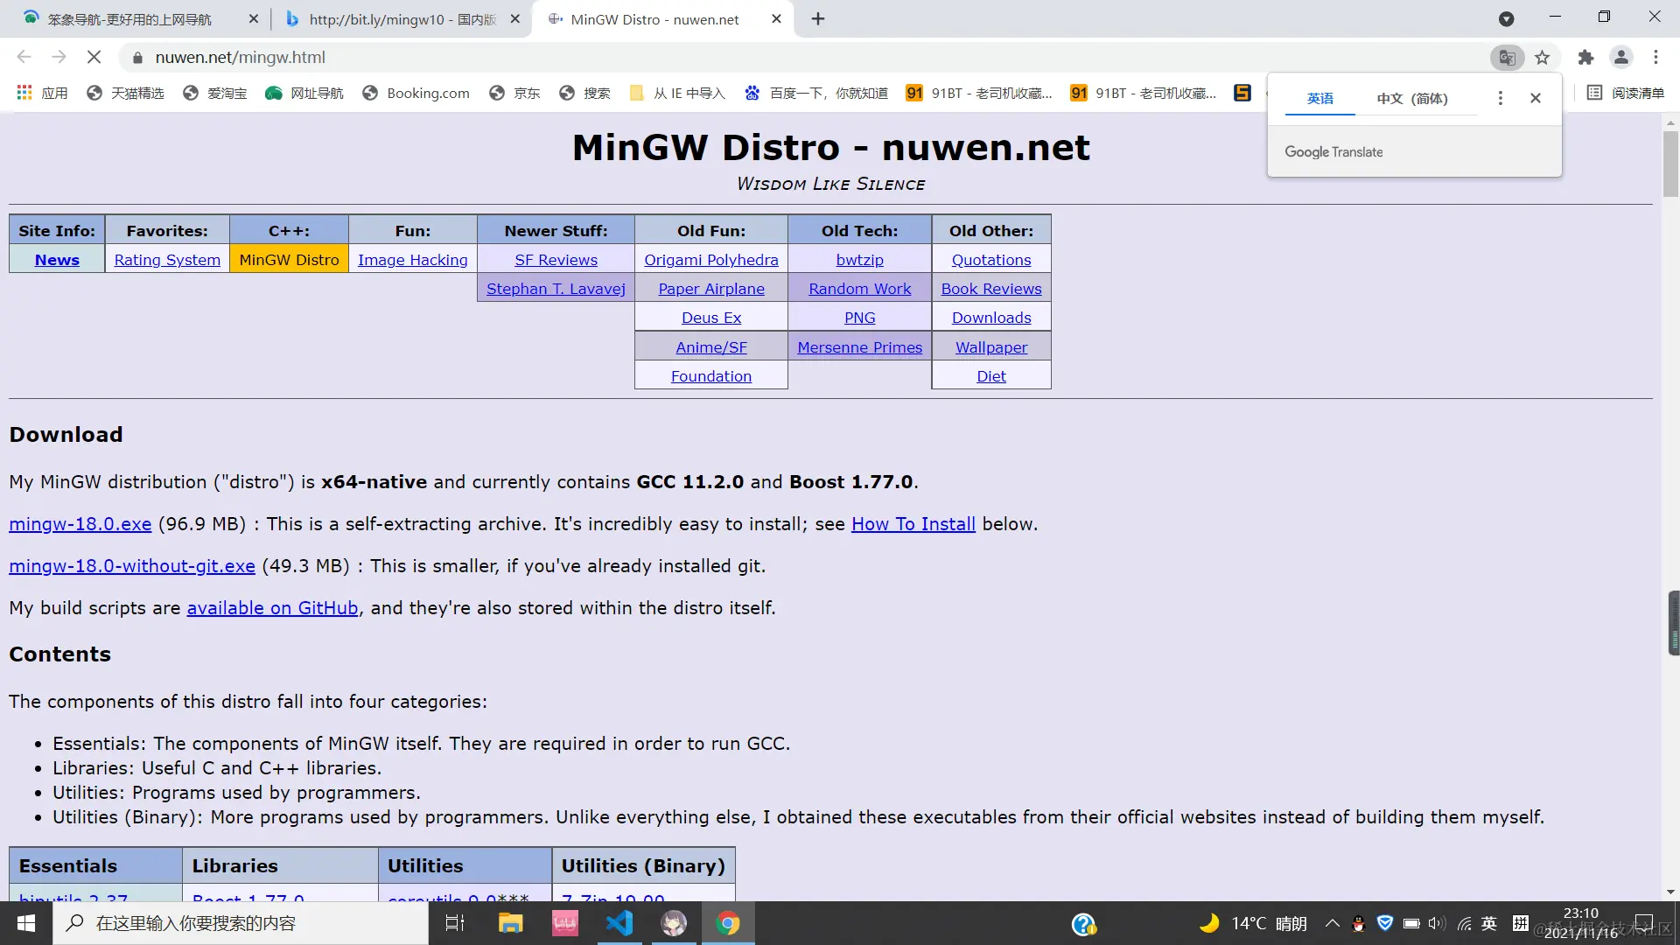Download mingw-18.0.exe
Viewport: 1680px width, 945px height.
coord(80,523)
